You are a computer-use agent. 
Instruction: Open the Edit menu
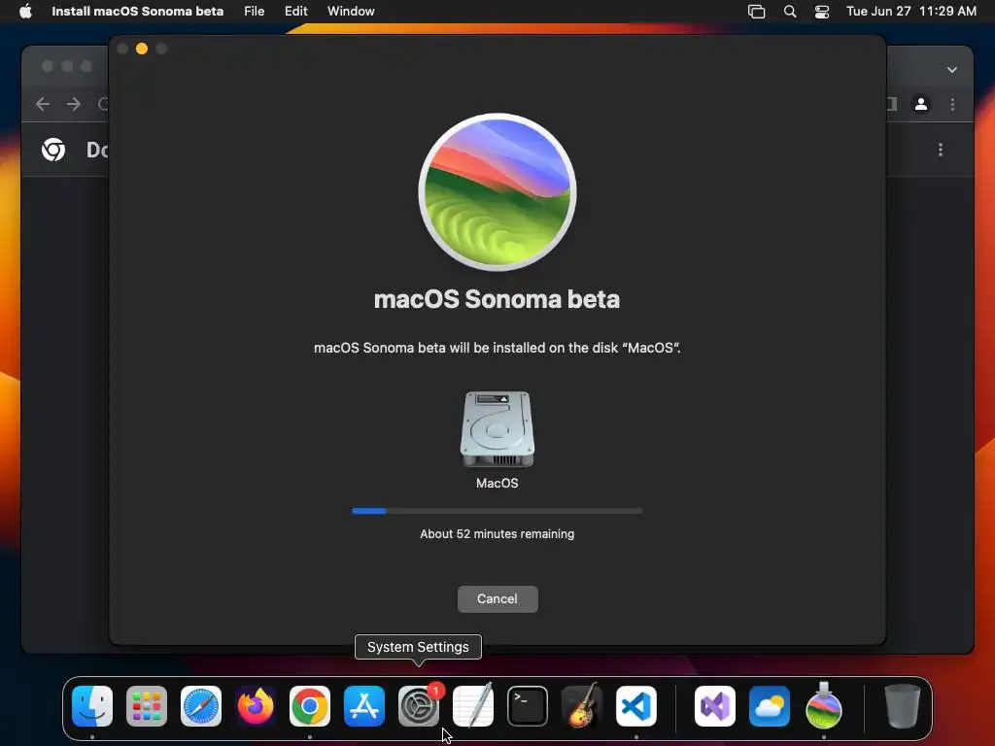(295, 11)
